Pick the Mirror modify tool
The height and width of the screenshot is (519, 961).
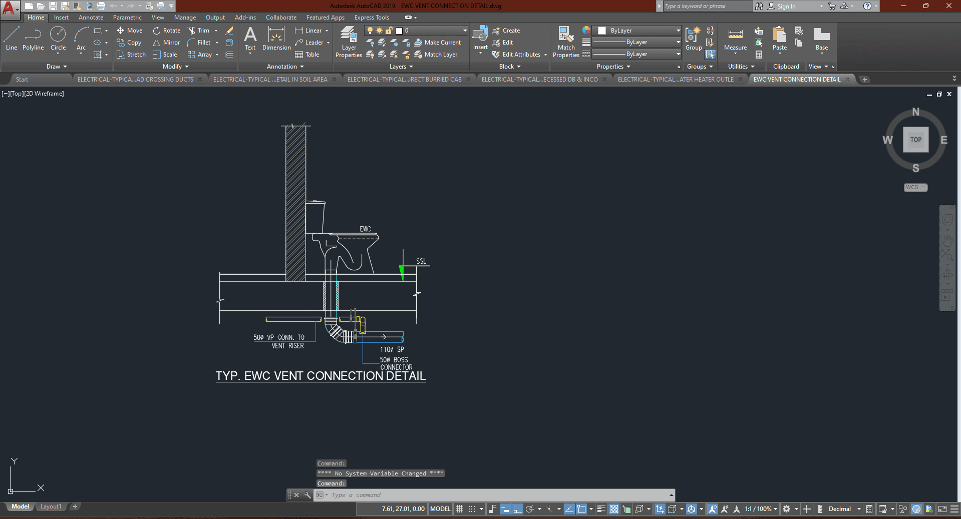pos(166,43)
